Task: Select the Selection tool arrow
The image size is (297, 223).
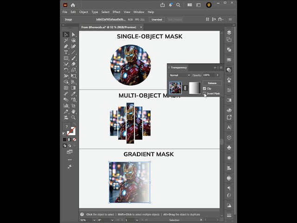Action: 66,34
